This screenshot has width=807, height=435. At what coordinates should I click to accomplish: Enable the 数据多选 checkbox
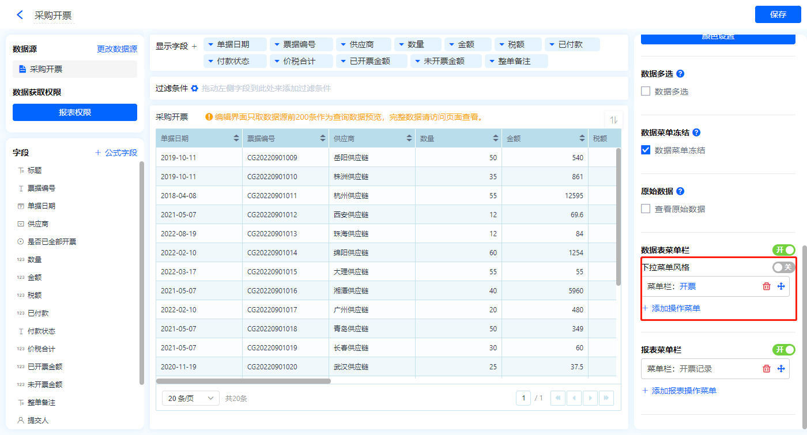click(646, 91)
